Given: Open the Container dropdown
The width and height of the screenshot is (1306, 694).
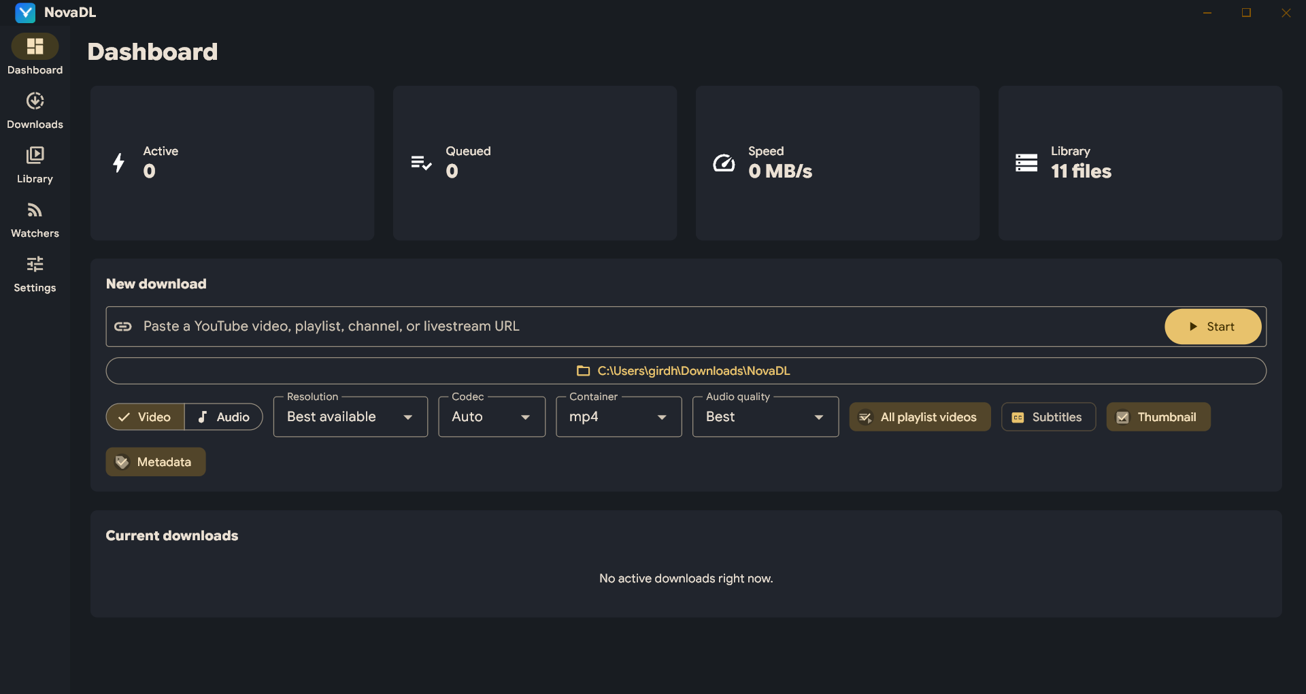Looking at the screenshot, I should (x=619, y=416).
